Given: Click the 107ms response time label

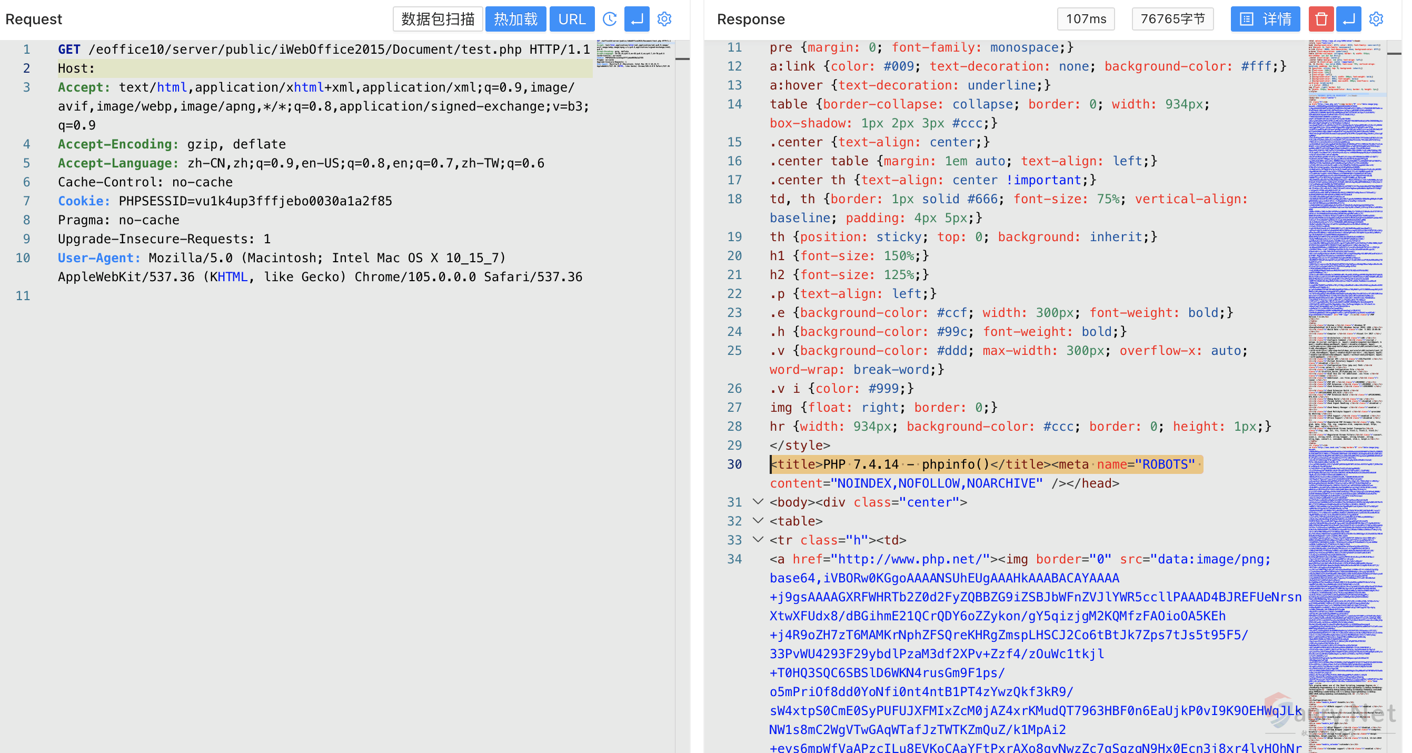Looking at the screenshot, I should pyautogui.click(x=1085, y=19).
